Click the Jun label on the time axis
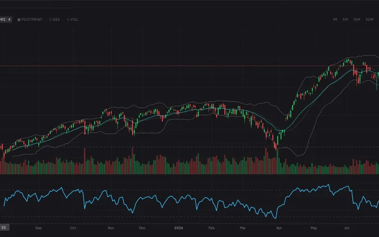This screenshot has height=237, width=379. 347,228
